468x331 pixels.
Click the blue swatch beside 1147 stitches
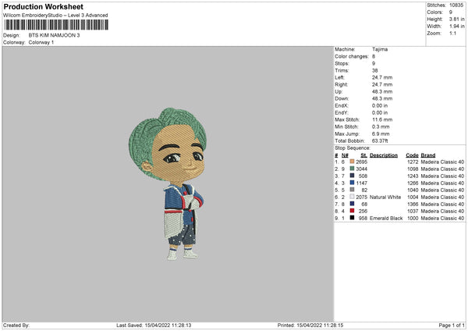[352, 183]
